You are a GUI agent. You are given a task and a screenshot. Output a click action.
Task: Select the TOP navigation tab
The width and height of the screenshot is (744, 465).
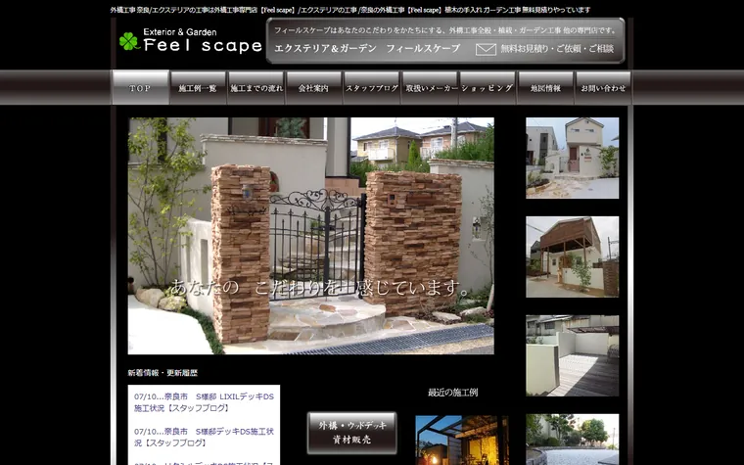point(140,88)
